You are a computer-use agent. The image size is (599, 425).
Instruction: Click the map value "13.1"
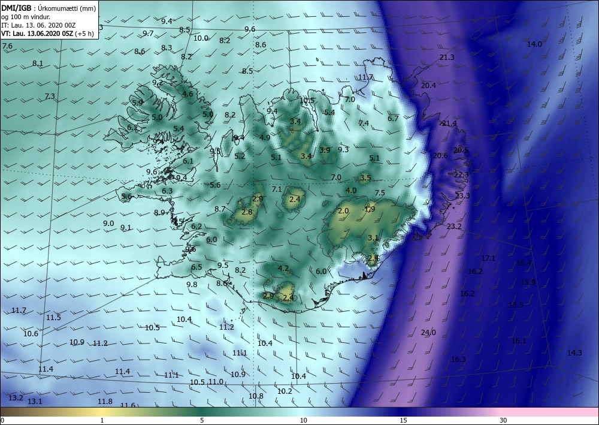[x=35, y=401]
